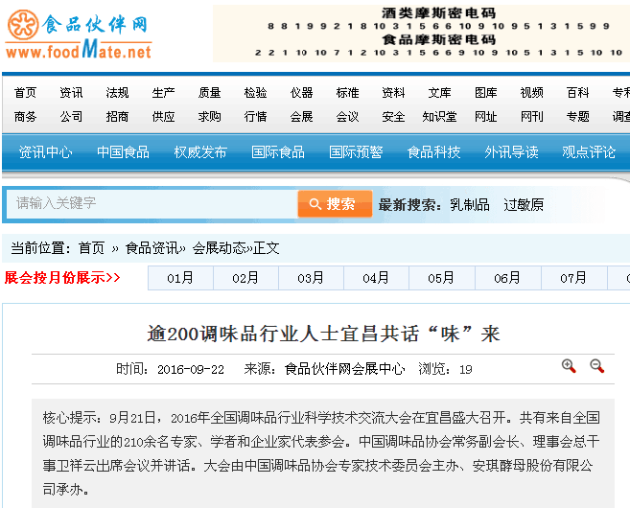Click the zoom out magnifier icon
Viewport: 630px width, 508px height.
pos(596,366)
